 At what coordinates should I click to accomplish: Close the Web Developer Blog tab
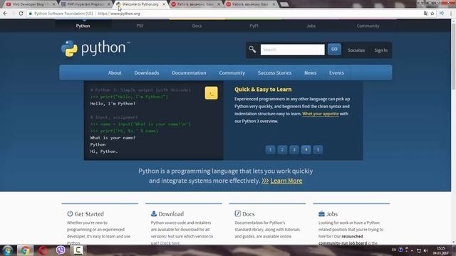tap(54, 4)
